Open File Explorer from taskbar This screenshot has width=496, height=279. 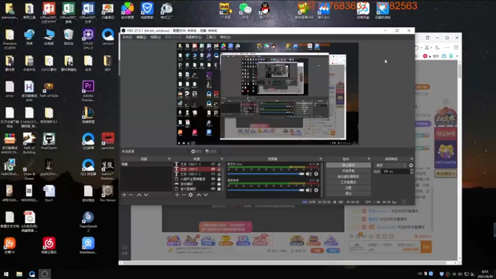(19, 274)
